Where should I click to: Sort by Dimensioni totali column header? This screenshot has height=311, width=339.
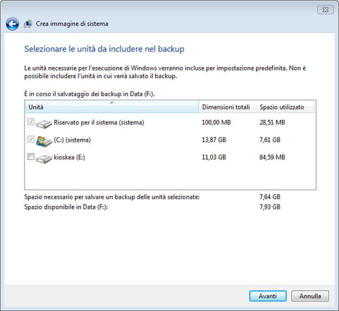228,107
